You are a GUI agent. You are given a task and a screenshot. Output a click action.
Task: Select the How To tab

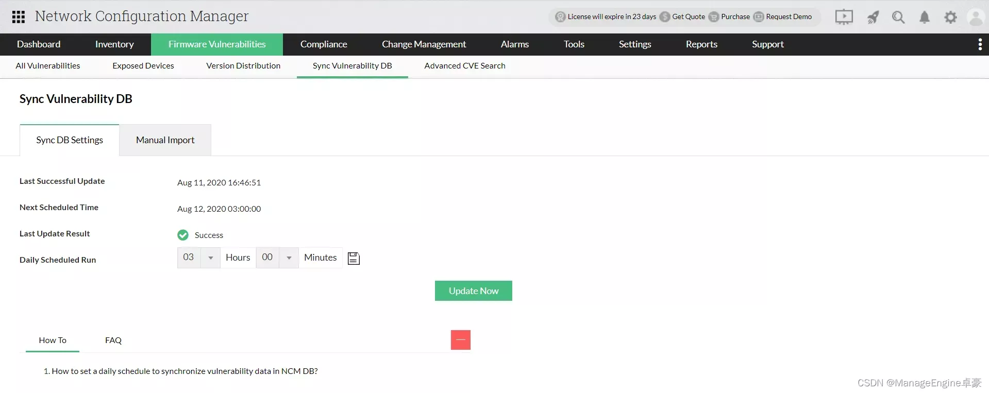click(53, 340)
